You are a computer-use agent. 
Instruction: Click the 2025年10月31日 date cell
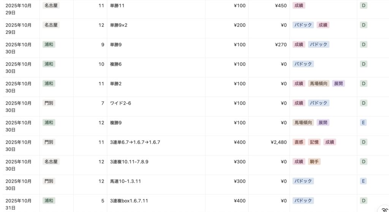[19, 204]
